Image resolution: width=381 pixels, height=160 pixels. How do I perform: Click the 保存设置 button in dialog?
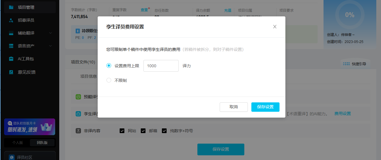pos(265,107)
